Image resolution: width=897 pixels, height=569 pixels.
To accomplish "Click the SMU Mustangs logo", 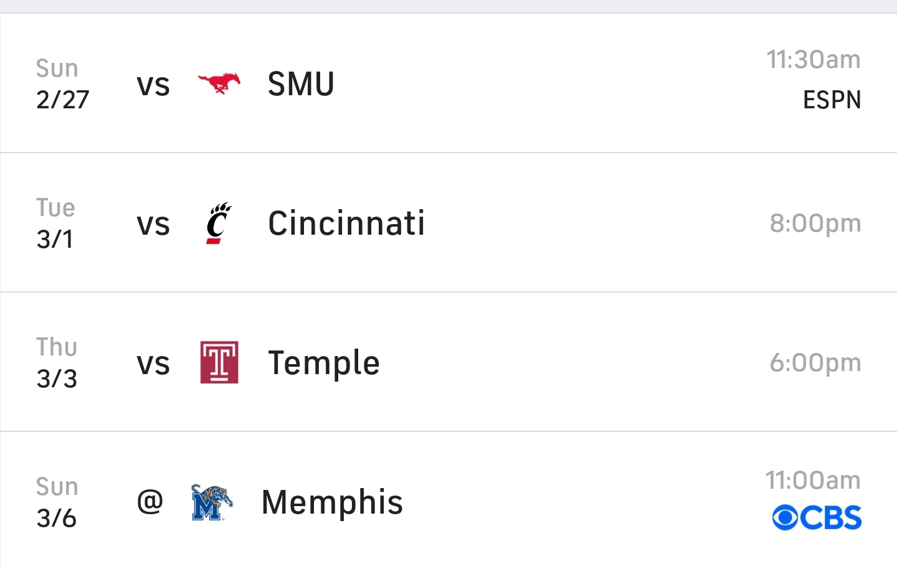I will pos(219,83).
